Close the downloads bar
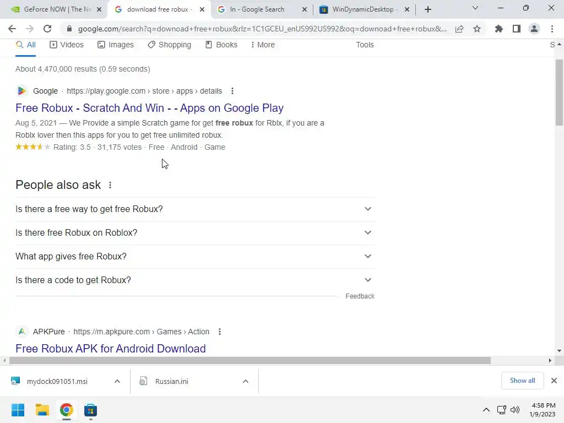The image size is (564, 423). [x=554, y=381]
